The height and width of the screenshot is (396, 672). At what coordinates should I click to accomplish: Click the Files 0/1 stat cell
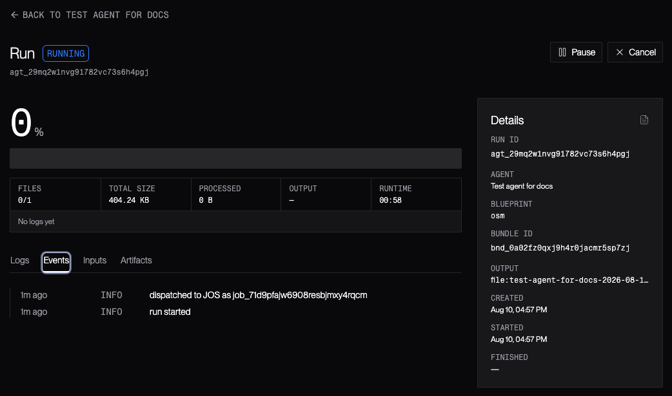pyautogui.click(x=55, y=194)
